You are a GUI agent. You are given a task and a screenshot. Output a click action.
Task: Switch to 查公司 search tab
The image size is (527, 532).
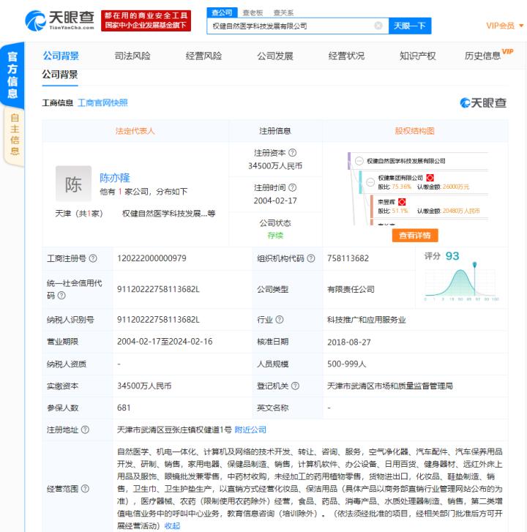222,12
